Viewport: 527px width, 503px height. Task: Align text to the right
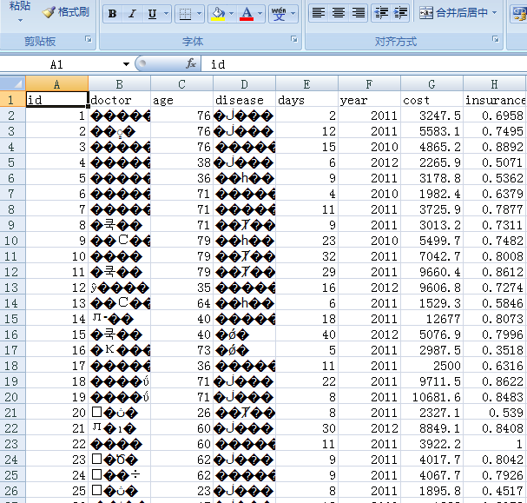click(x=358, y=13)
